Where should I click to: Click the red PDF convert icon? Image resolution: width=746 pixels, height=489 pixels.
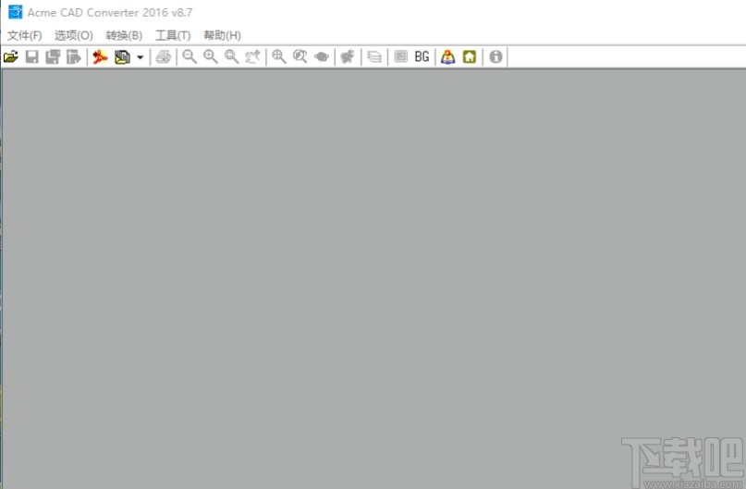101,57
